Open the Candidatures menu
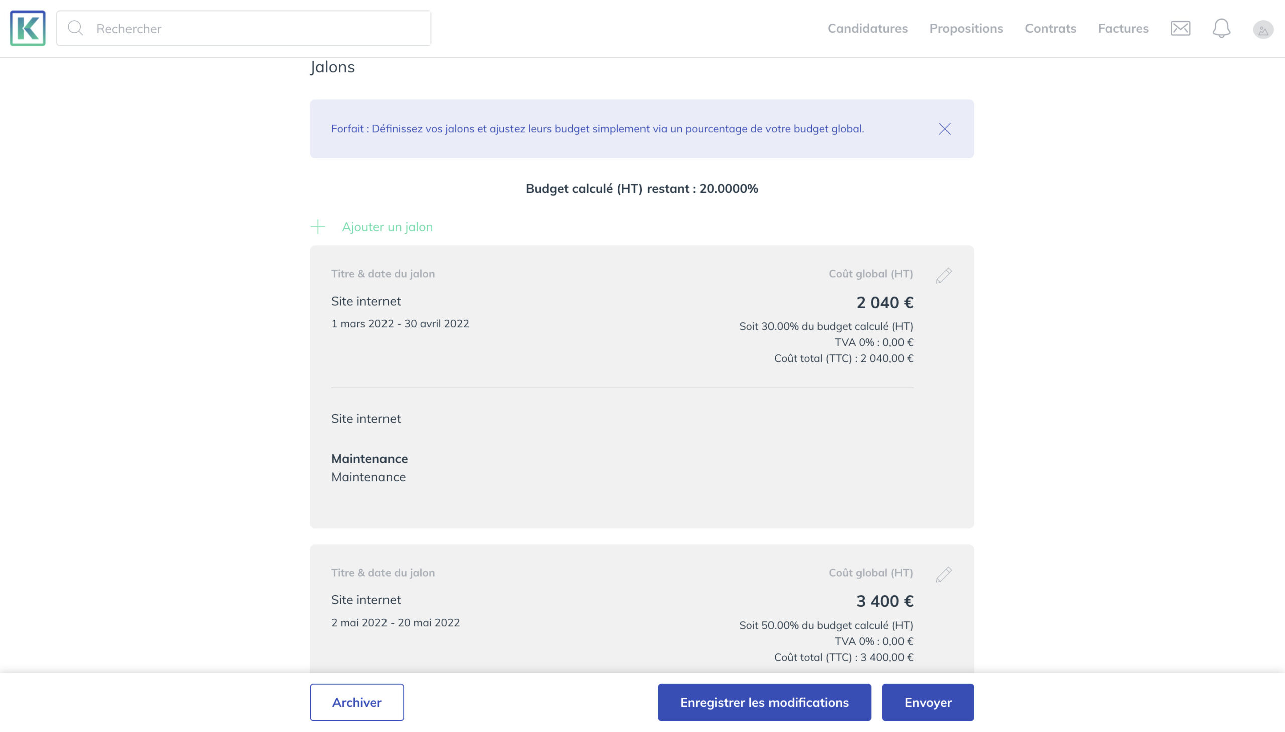 point(867,28)
